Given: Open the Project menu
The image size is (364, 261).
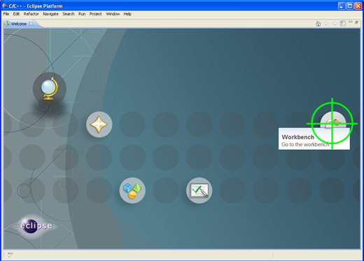Looking at the screenshot, I should click(x=95, y=14).
